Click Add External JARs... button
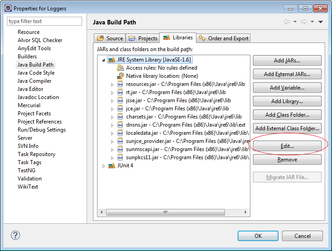Screen dimensions: 332x251 click(x=287, y=74)
